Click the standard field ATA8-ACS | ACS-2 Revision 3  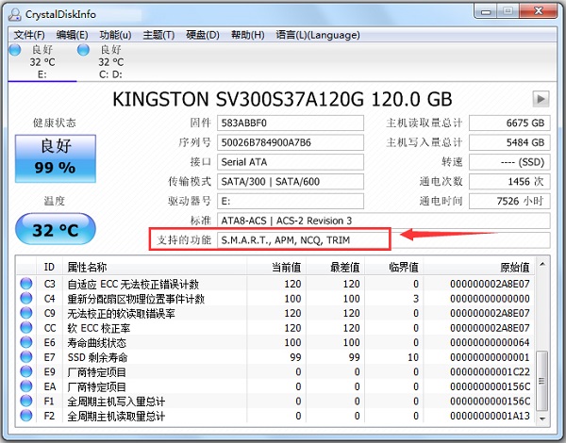click(383, 221)
